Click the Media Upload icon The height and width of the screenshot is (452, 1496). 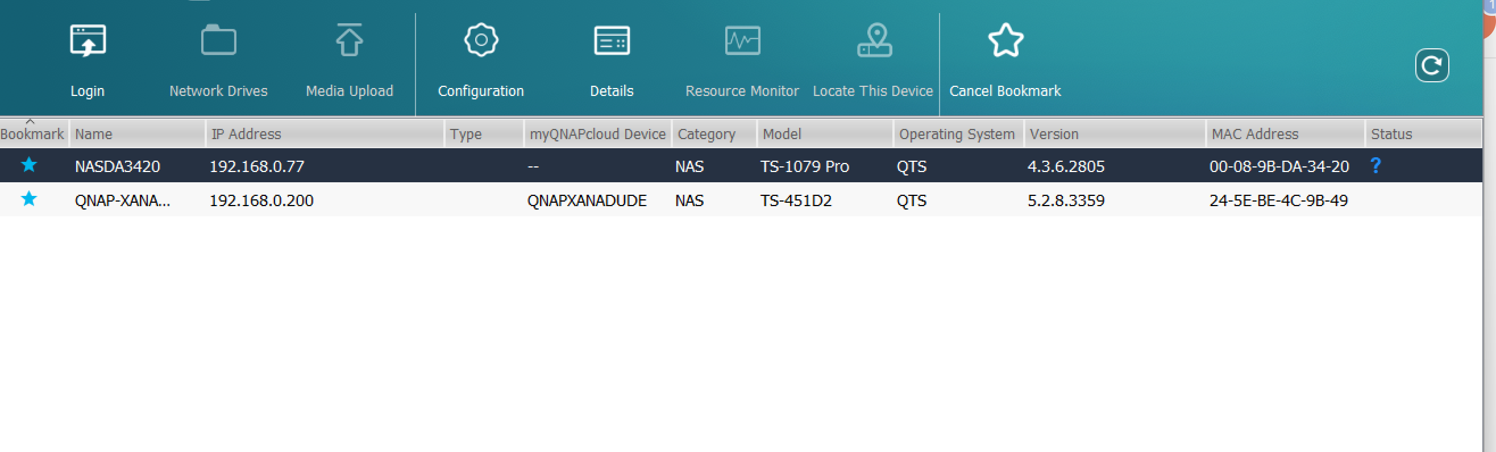pyautogui.click(x=349, y=41)
